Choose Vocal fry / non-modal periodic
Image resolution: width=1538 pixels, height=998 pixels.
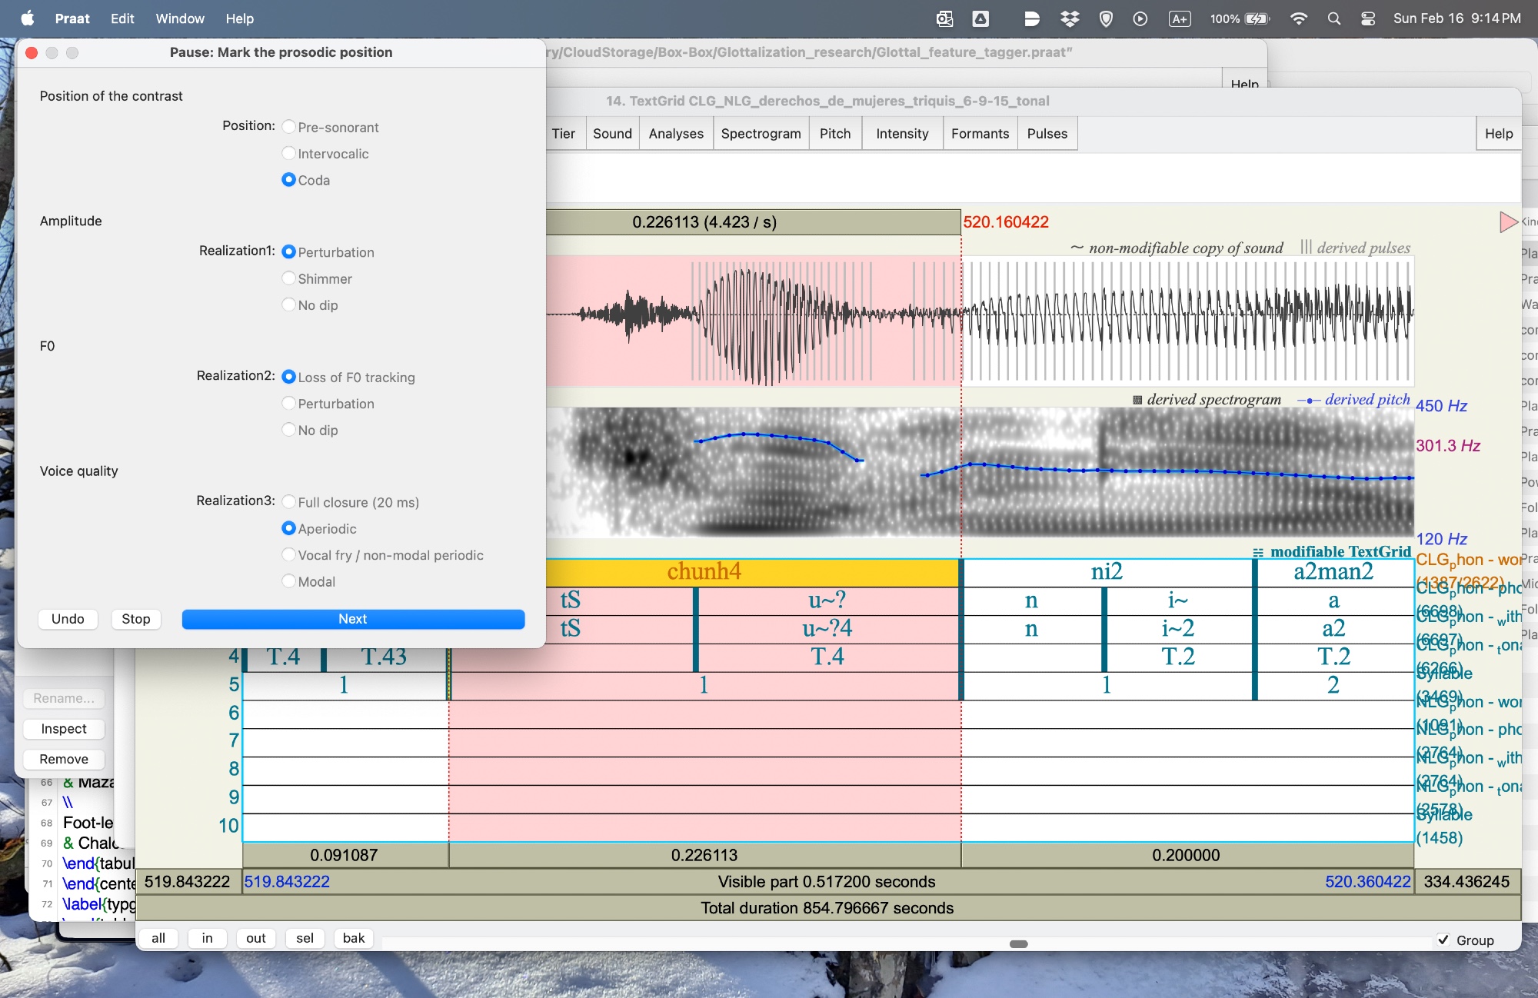tap(289, 555)
